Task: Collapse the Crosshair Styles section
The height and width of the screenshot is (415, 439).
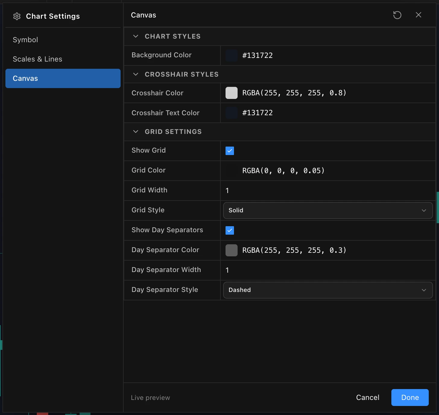Action: [x=136, y=74]
